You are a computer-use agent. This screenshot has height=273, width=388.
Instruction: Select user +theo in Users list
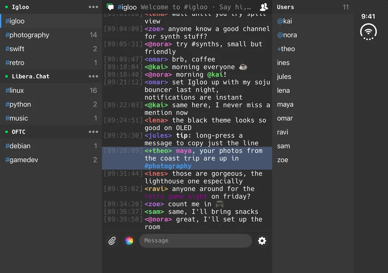pyautogui.click(x=286, y=49)
